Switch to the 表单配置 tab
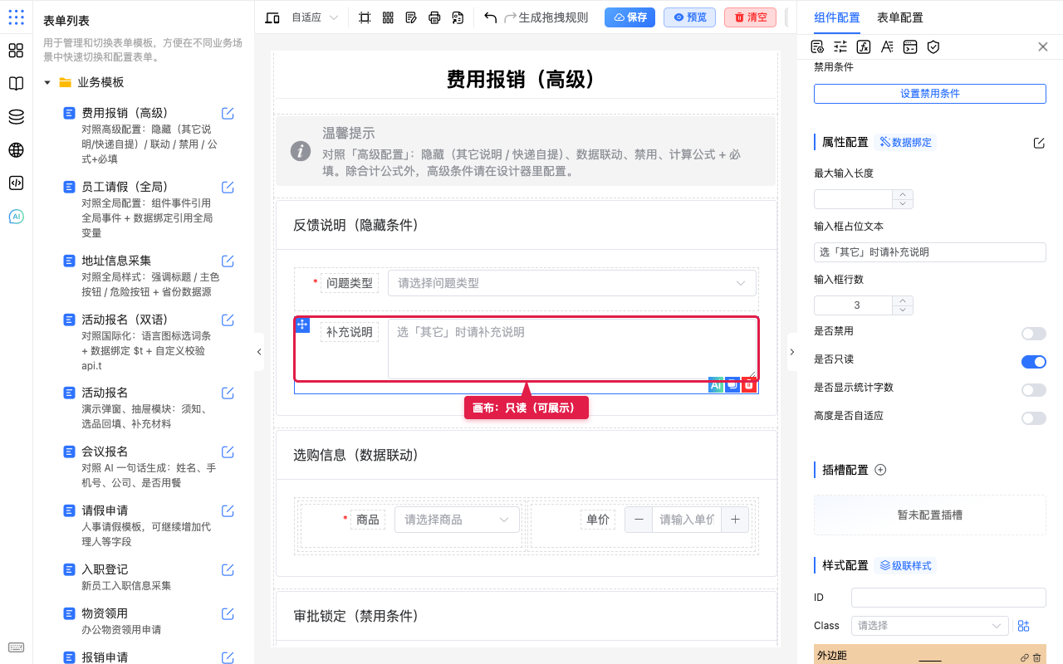This screenshot has width=1063, height=664. coord(899,17)
